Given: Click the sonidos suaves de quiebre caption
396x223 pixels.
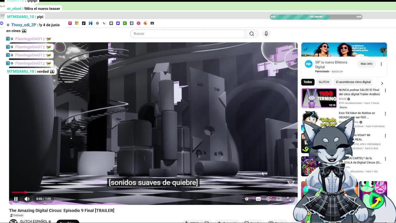Looking at the screenshot, I should click(x=153, y=182).
